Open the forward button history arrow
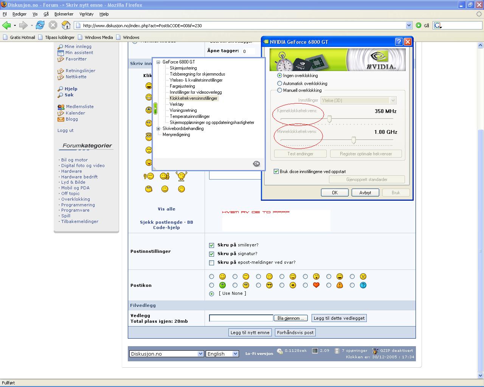Image resolution: width=484 pixels, height=387 pixels. [x=32, y=26]
